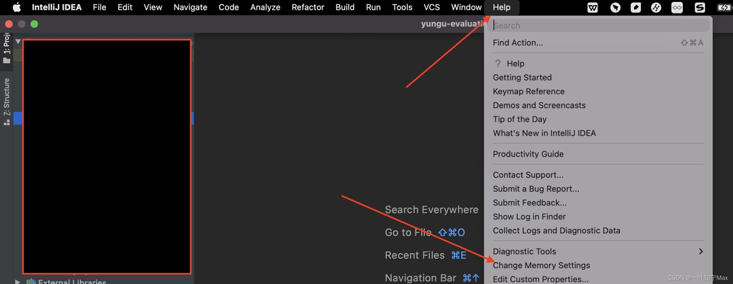The image size is (733, 284).
Task: Open the Tools menu
Action: coord(402,7)
